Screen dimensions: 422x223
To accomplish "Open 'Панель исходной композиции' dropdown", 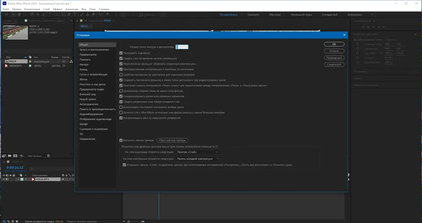I will click(197, 159).
